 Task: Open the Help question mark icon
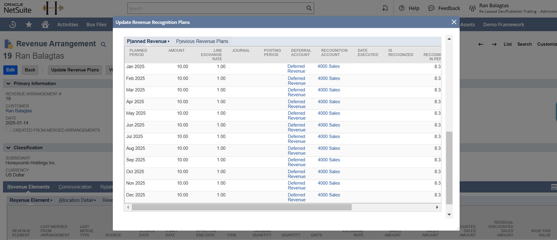pyautogui.click(x=402, y=8)
